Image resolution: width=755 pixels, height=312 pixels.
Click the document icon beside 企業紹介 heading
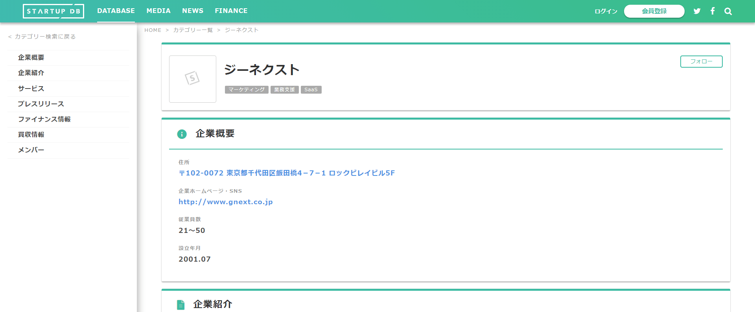180,305
